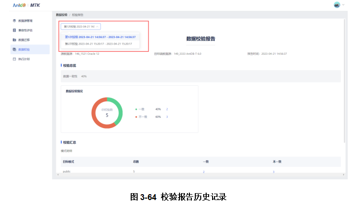Open the count link 2 beside 40%
Viewport: 363px width, 204px height.
tap(167, 109)
